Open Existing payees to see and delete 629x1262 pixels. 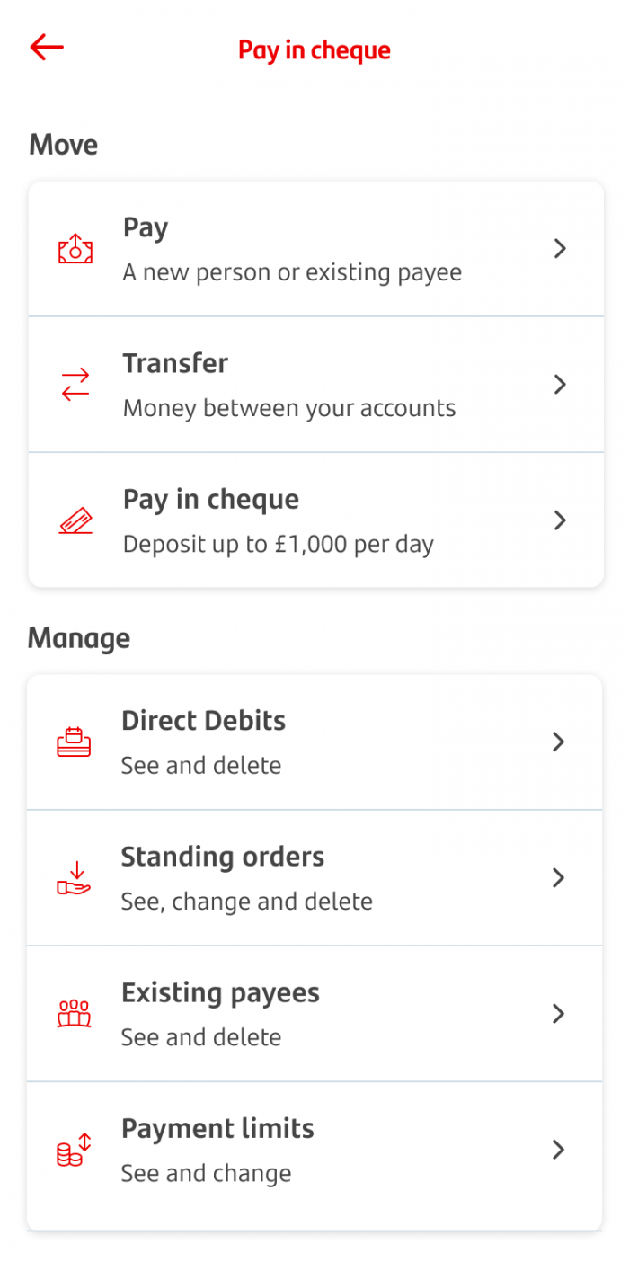(314, 1014)
